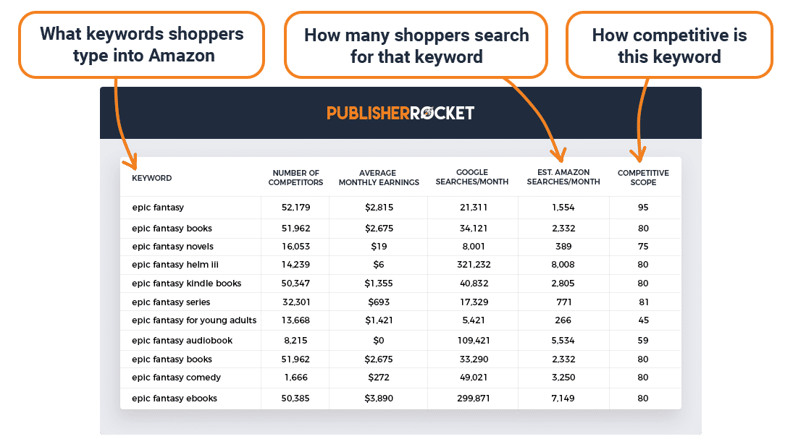Image resolution: width=793 pixels, height=447 pixels.
Task: Click the Google searches value 33,290
Action: pyautogui.click(x=474, y=359)
